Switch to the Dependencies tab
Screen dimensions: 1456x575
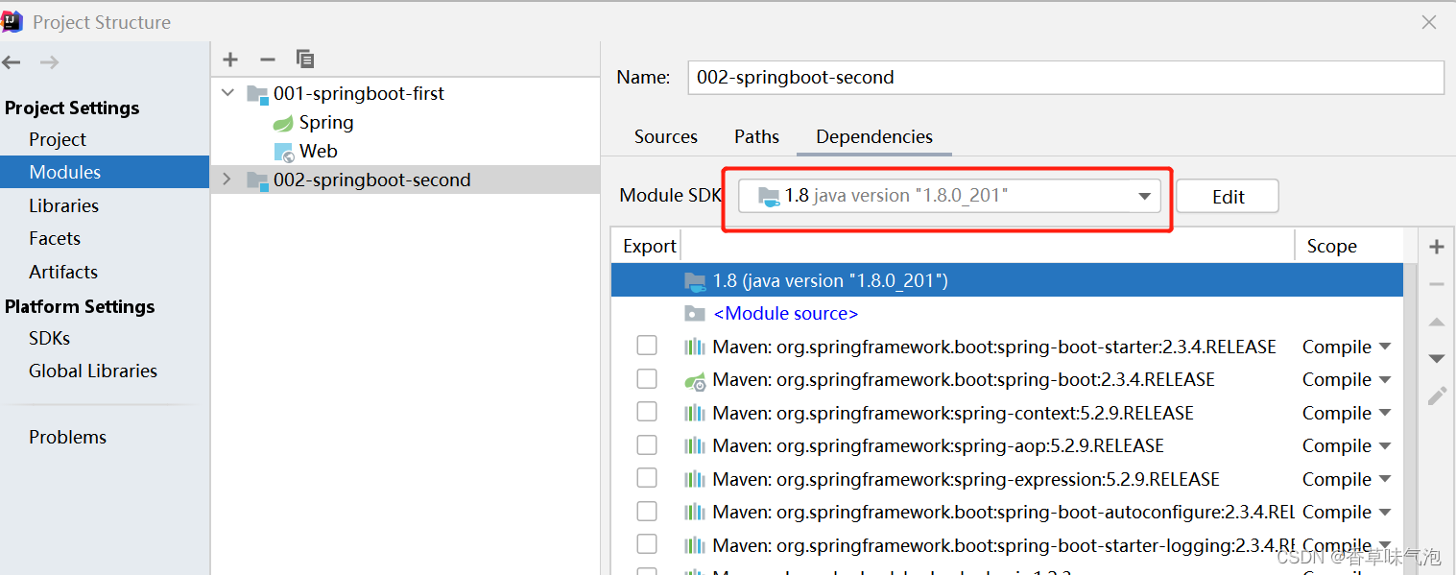[874, 137]
